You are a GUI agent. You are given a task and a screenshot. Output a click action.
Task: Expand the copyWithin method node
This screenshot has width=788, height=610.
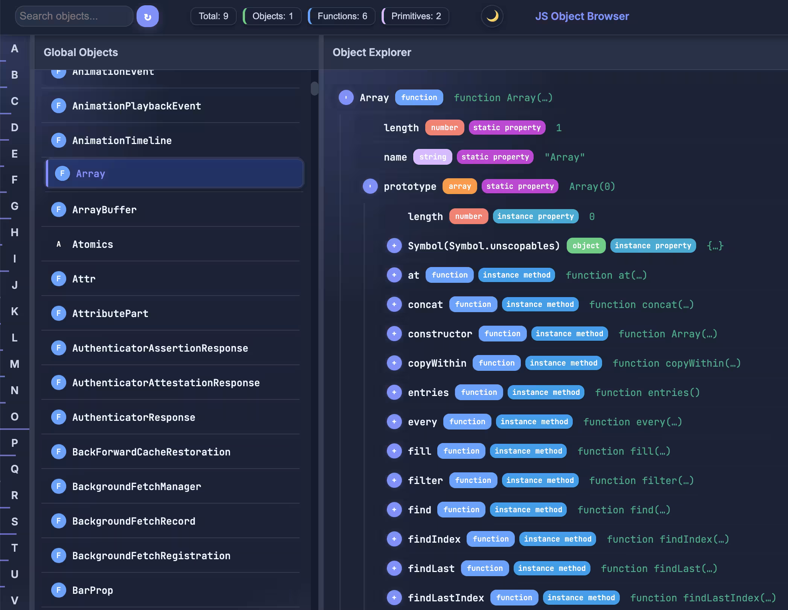click(x=394, y=363)
